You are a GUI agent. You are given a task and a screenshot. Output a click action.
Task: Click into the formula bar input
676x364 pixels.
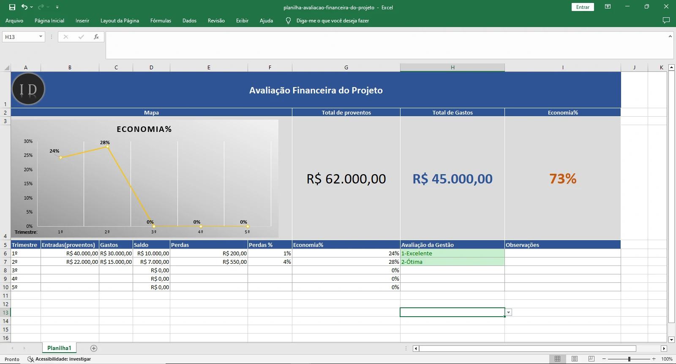pyautogui.click(x=387, y=45)
